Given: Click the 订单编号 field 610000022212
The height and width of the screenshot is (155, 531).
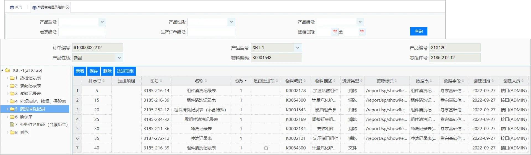Looking at the screenshot, I should (x=98, y=48).
